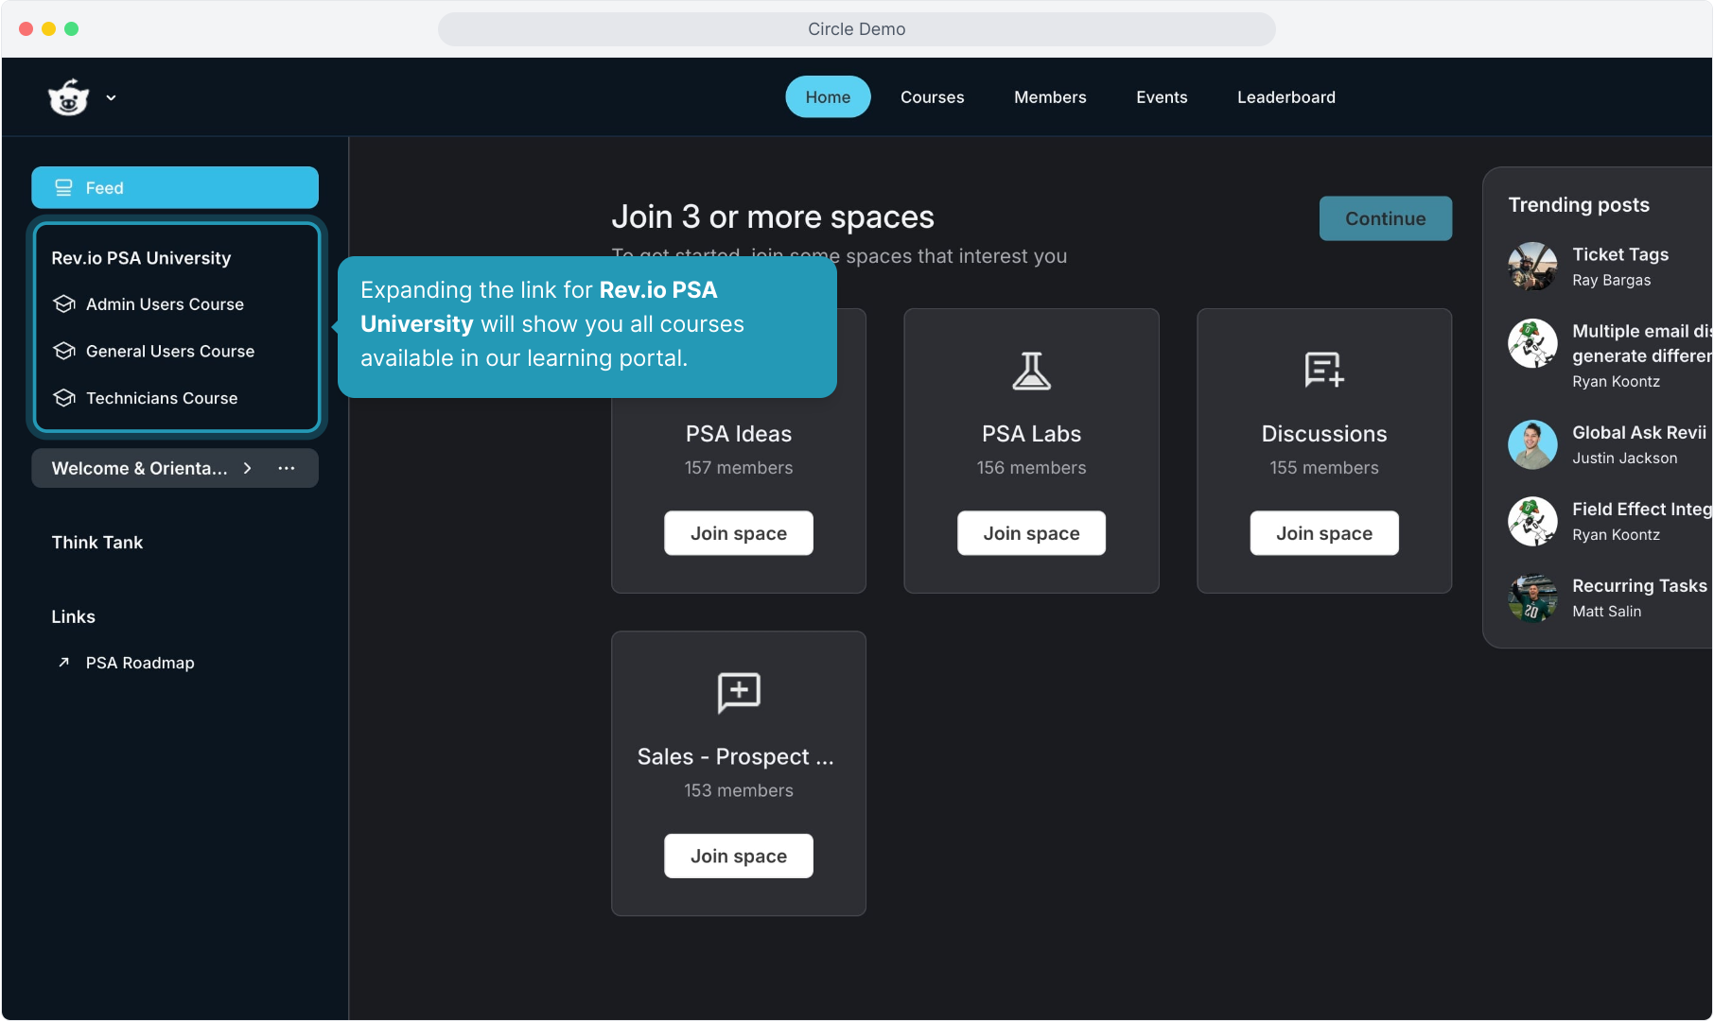This screenshot has height=1021, width=1714.
Task: Click the graduation cap icon beside Admin Users Course
Action: click(64, 304)
